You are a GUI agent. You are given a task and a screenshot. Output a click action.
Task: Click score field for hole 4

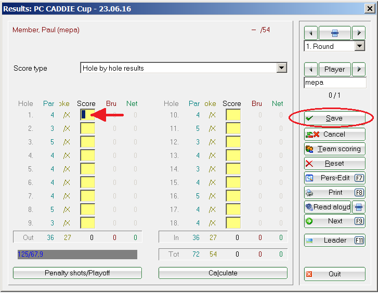(88, 155)
